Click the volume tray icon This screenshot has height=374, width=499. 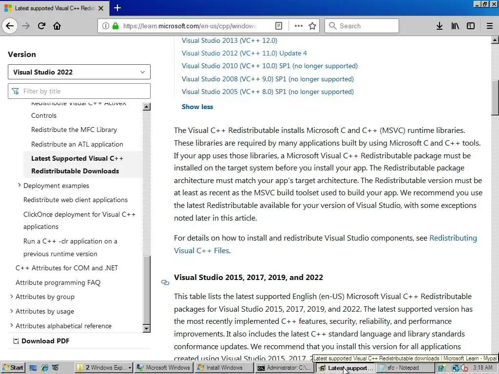464,368
